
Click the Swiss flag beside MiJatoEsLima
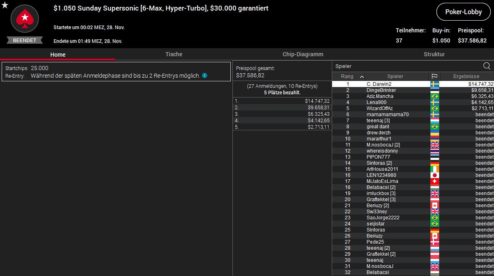(x=434, y=181)
